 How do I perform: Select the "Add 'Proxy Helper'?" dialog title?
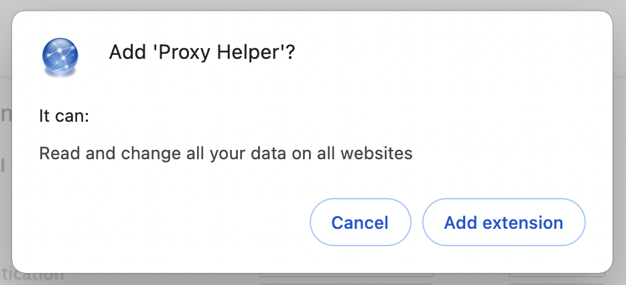pyautogui.click(x=202, y=52)
